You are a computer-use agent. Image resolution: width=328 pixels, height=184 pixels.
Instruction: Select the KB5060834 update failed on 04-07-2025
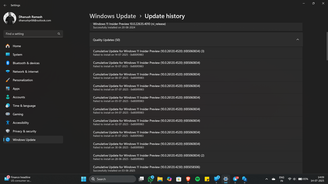[196, 111]
